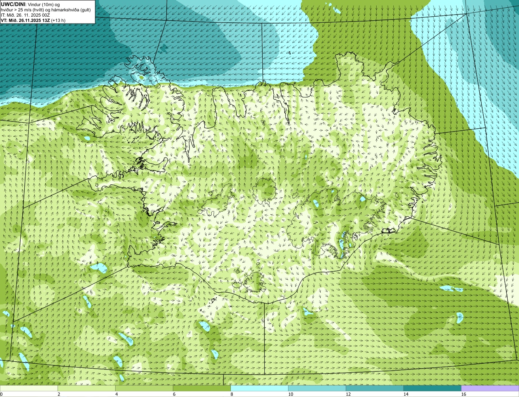This screenshot has width=519, height=397.
Task: Click the light green 2–4 legend band
Action: [x=86, y=388]
